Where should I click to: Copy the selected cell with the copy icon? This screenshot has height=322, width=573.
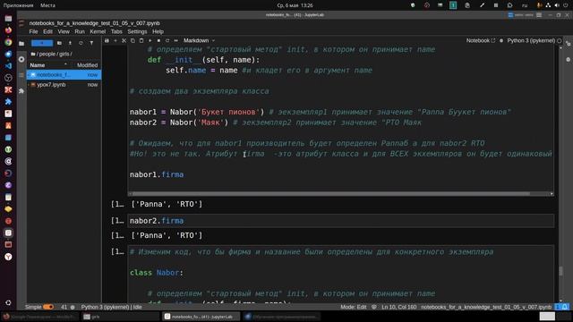(x=133, y=40)
